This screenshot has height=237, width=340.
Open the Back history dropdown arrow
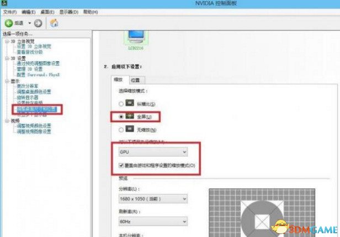point(29,23)
